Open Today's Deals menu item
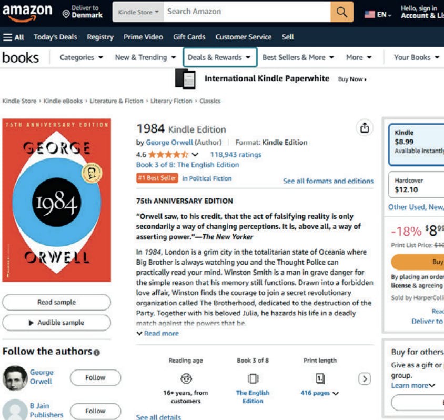The width and height of the screenshot is (444, 420). [x=55, y=37]
